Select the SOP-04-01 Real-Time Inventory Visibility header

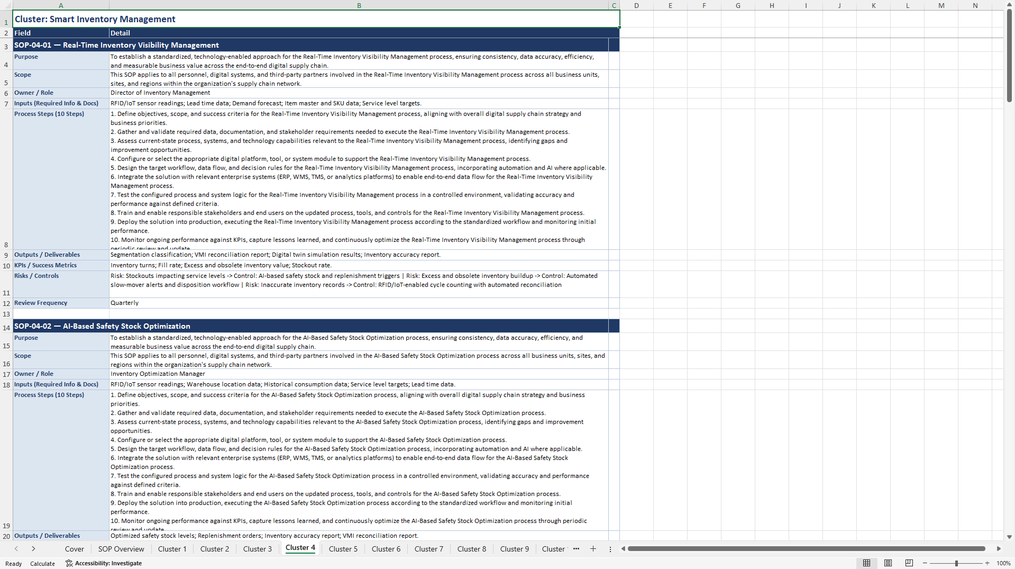pos(311,45)
